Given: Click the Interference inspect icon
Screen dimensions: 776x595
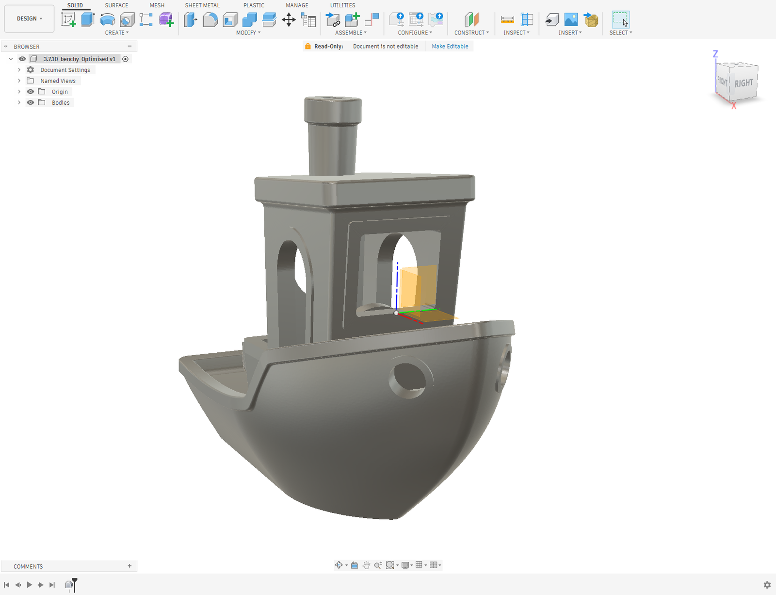Looking at the screenshot, I should (527, 19).
